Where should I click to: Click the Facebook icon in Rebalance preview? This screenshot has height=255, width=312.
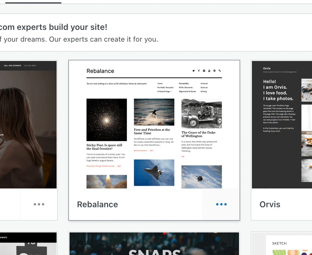point(199,71)
